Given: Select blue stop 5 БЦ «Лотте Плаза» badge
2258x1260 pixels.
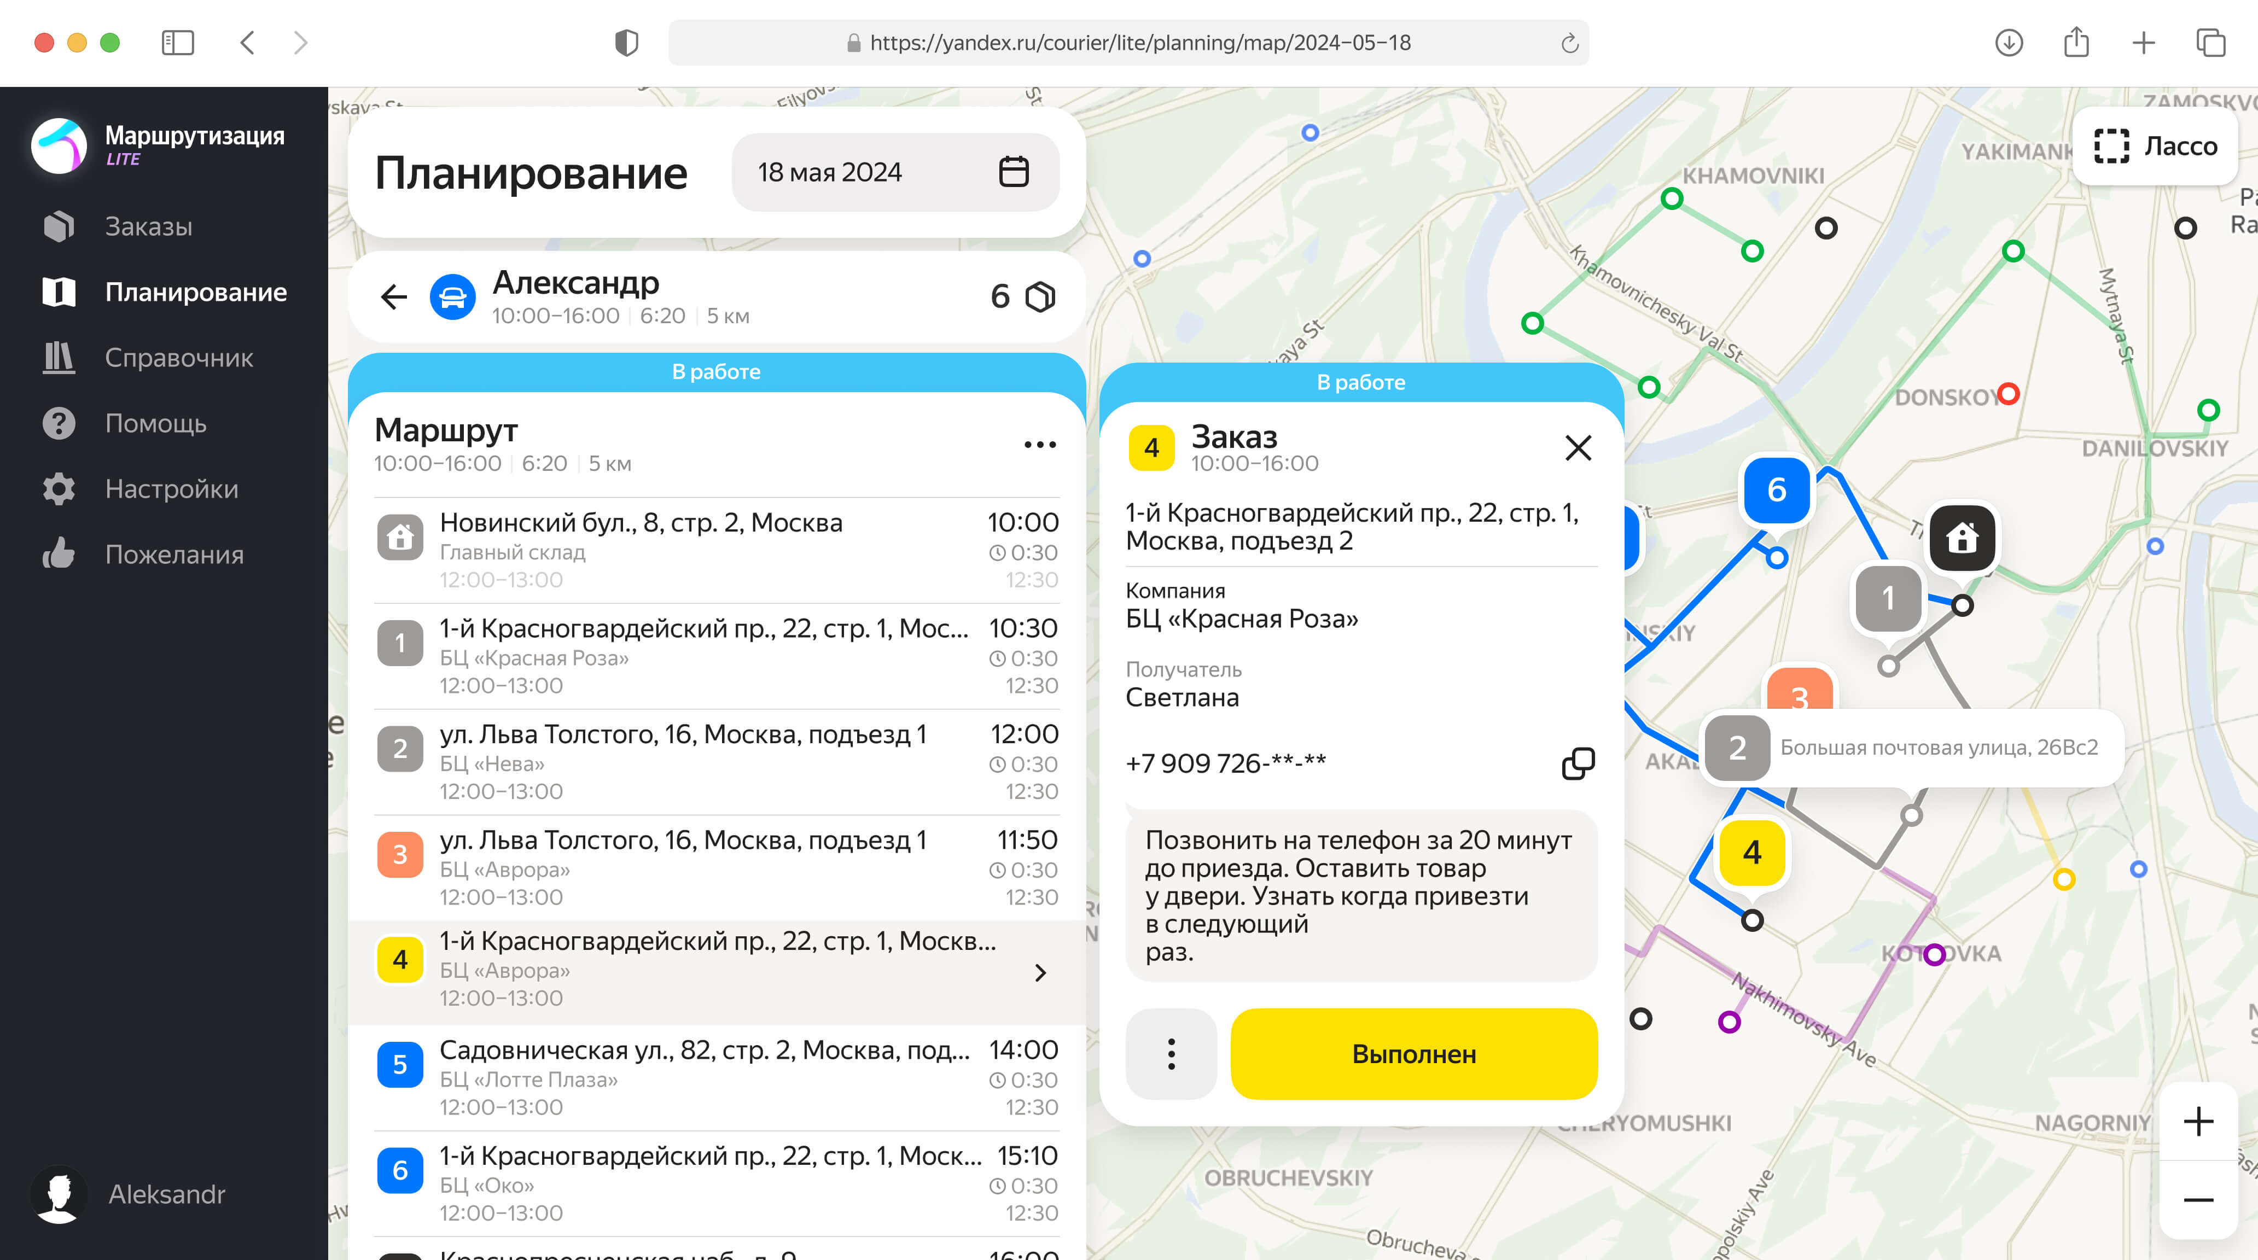Looking at the screenshot, I should 400,1064.
